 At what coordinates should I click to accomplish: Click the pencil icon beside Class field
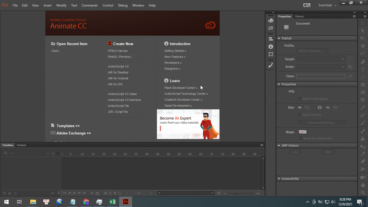tap(350, 76)
